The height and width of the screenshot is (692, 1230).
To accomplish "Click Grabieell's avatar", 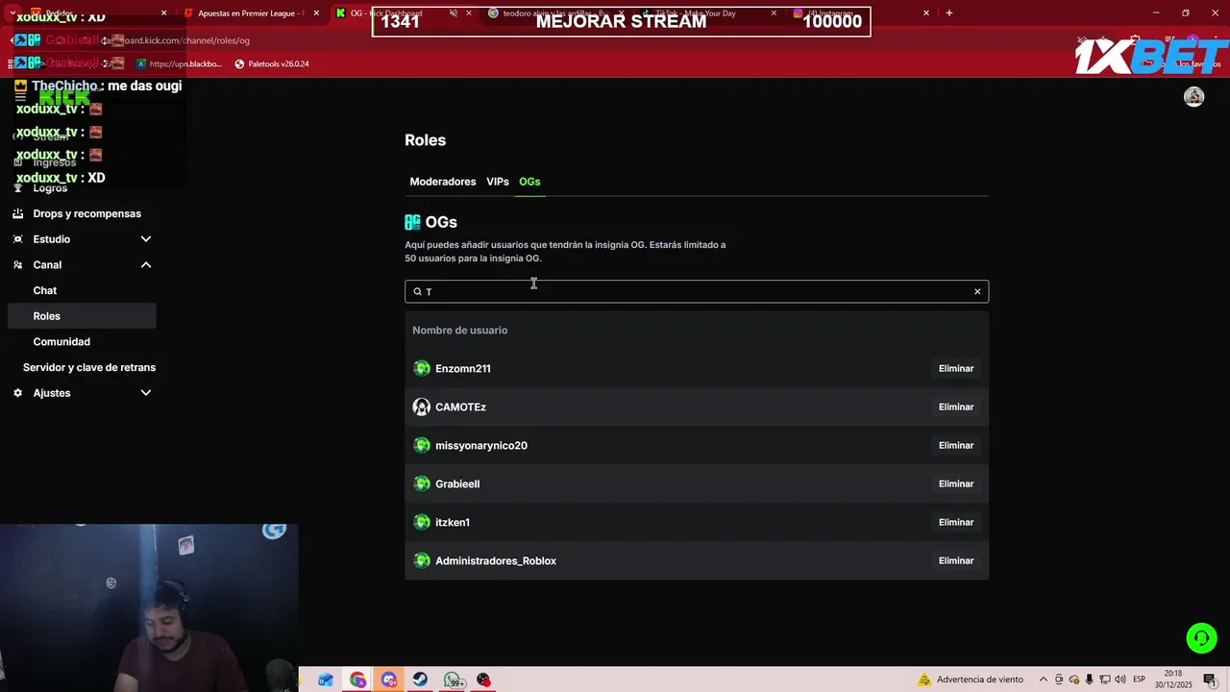I will coord(421,483).
